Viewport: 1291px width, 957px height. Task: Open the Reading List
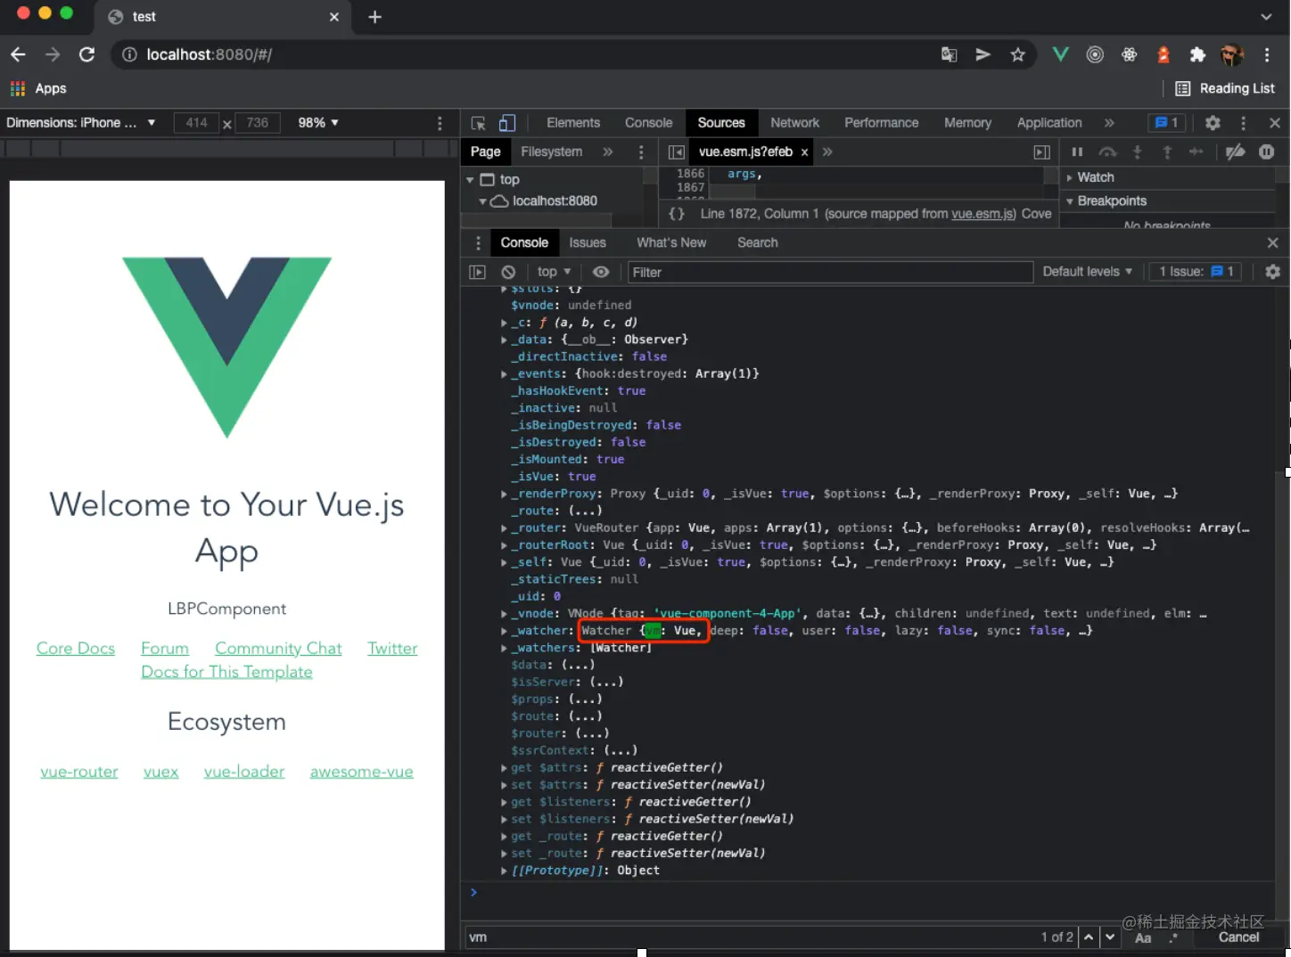click(1225, 88)
